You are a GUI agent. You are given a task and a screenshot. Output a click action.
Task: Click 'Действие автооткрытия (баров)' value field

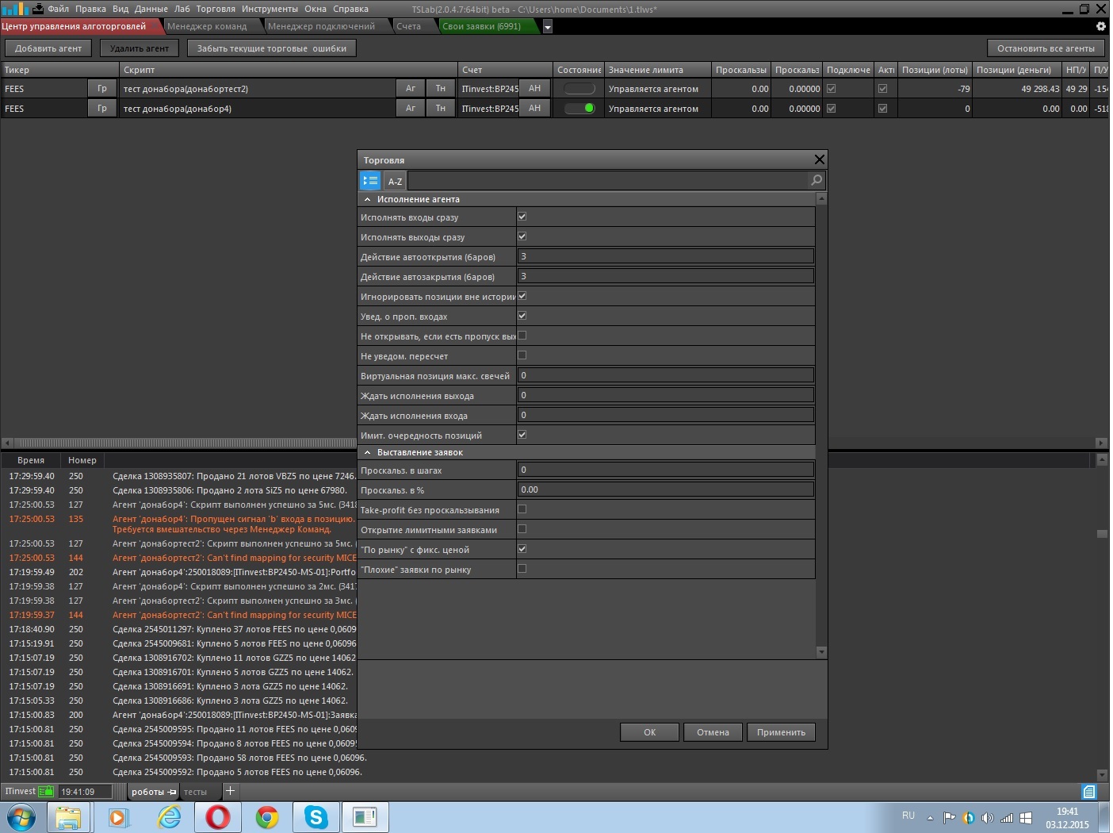666,256
